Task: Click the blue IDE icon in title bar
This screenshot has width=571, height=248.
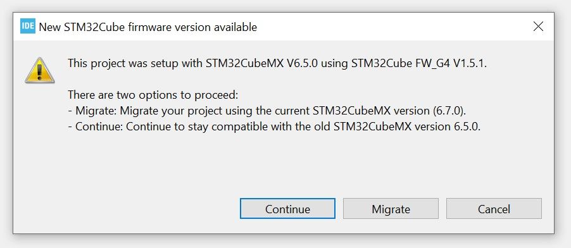Action: pyautogui.click(x=28, y=26)
